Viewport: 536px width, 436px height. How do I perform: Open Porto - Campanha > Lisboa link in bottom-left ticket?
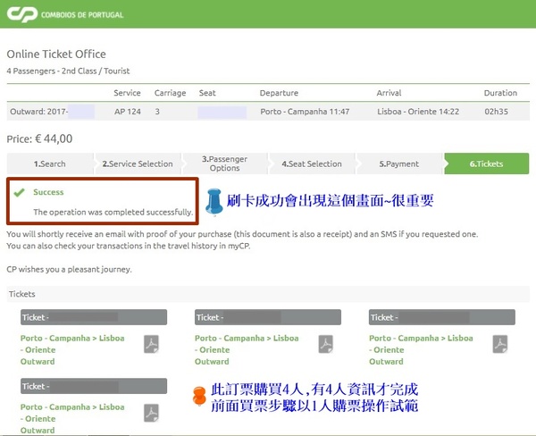point(72,407)
